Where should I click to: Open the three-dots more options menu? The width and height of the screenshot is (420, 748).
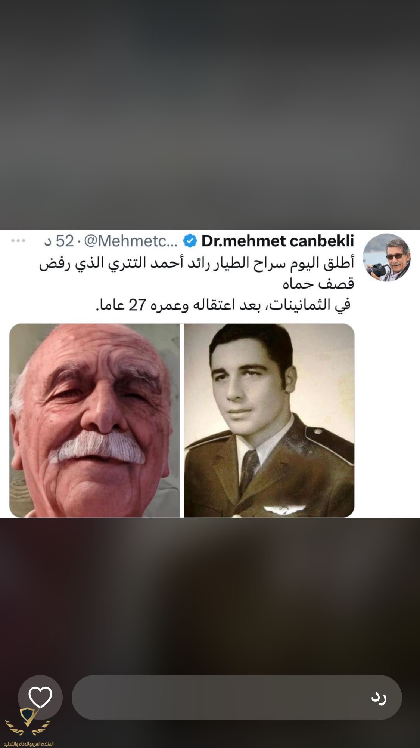tap(18, 241)
